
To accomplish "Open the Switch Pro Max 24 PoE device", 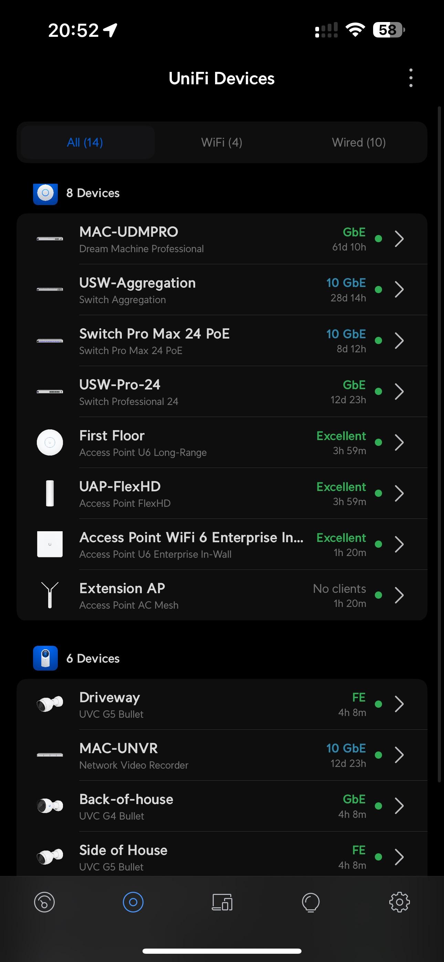I will (x=154, y=341).
